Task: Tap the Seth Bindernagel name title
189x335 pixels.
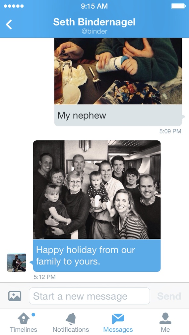Action: [x=94, y=22]
